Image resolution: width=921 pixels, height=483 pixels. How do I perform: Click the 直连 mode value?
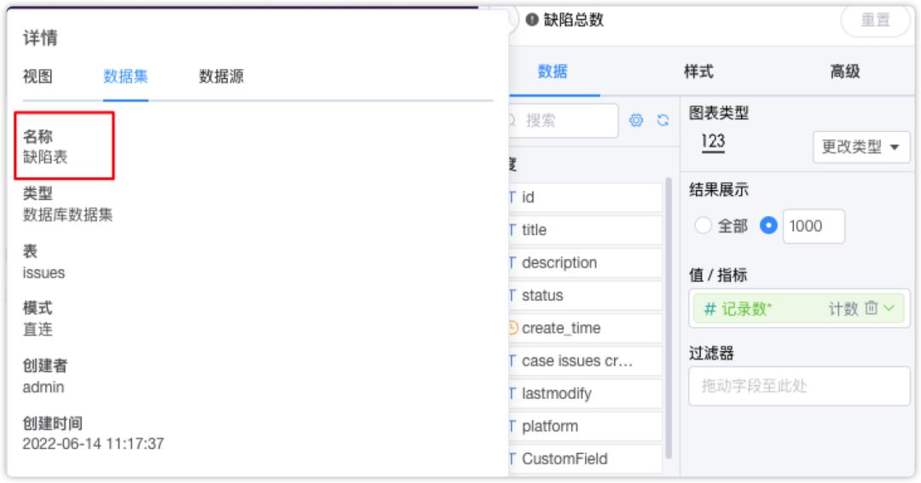[x=38, y=329]
